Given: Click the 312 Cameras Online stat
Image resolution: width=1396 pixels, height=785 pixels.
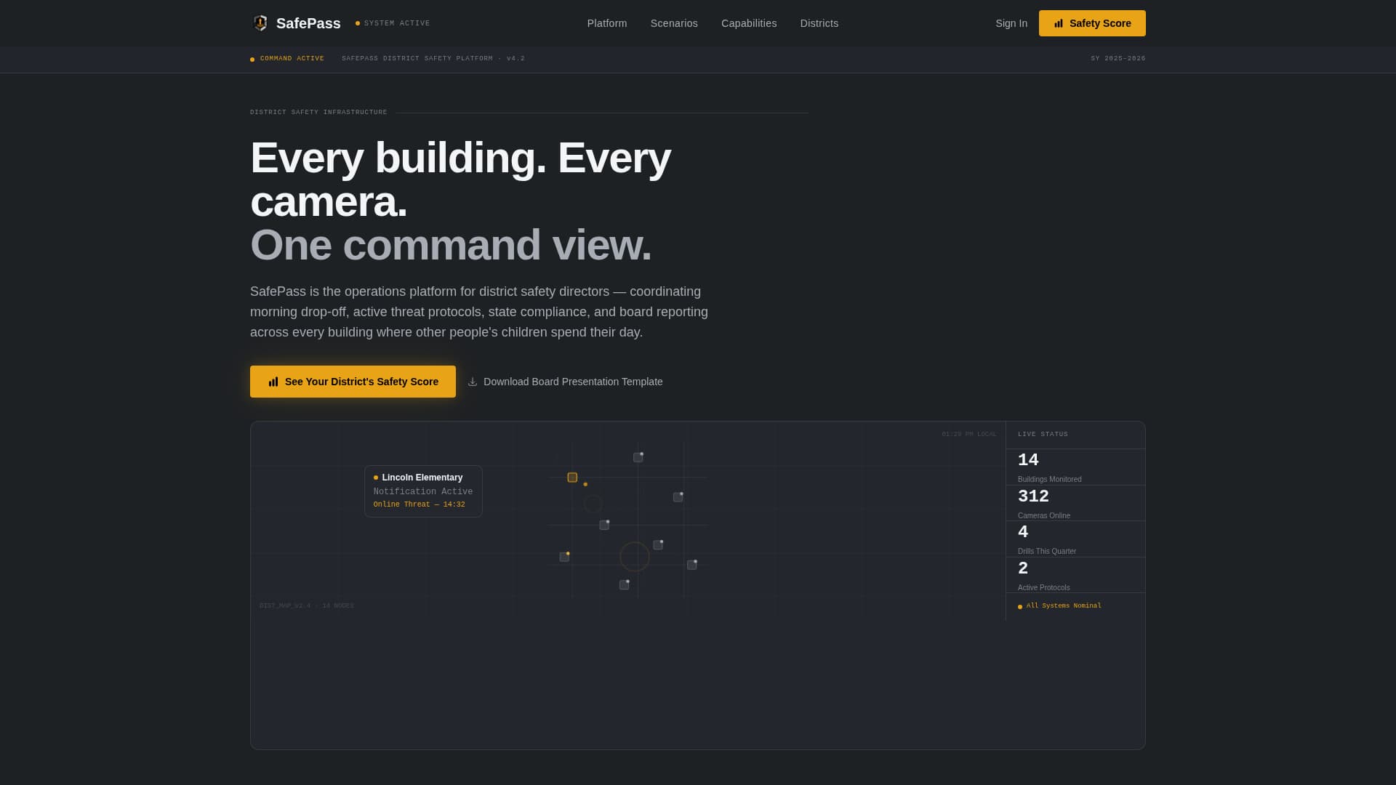Looking at the screenshot, I should click(1043, 503).
